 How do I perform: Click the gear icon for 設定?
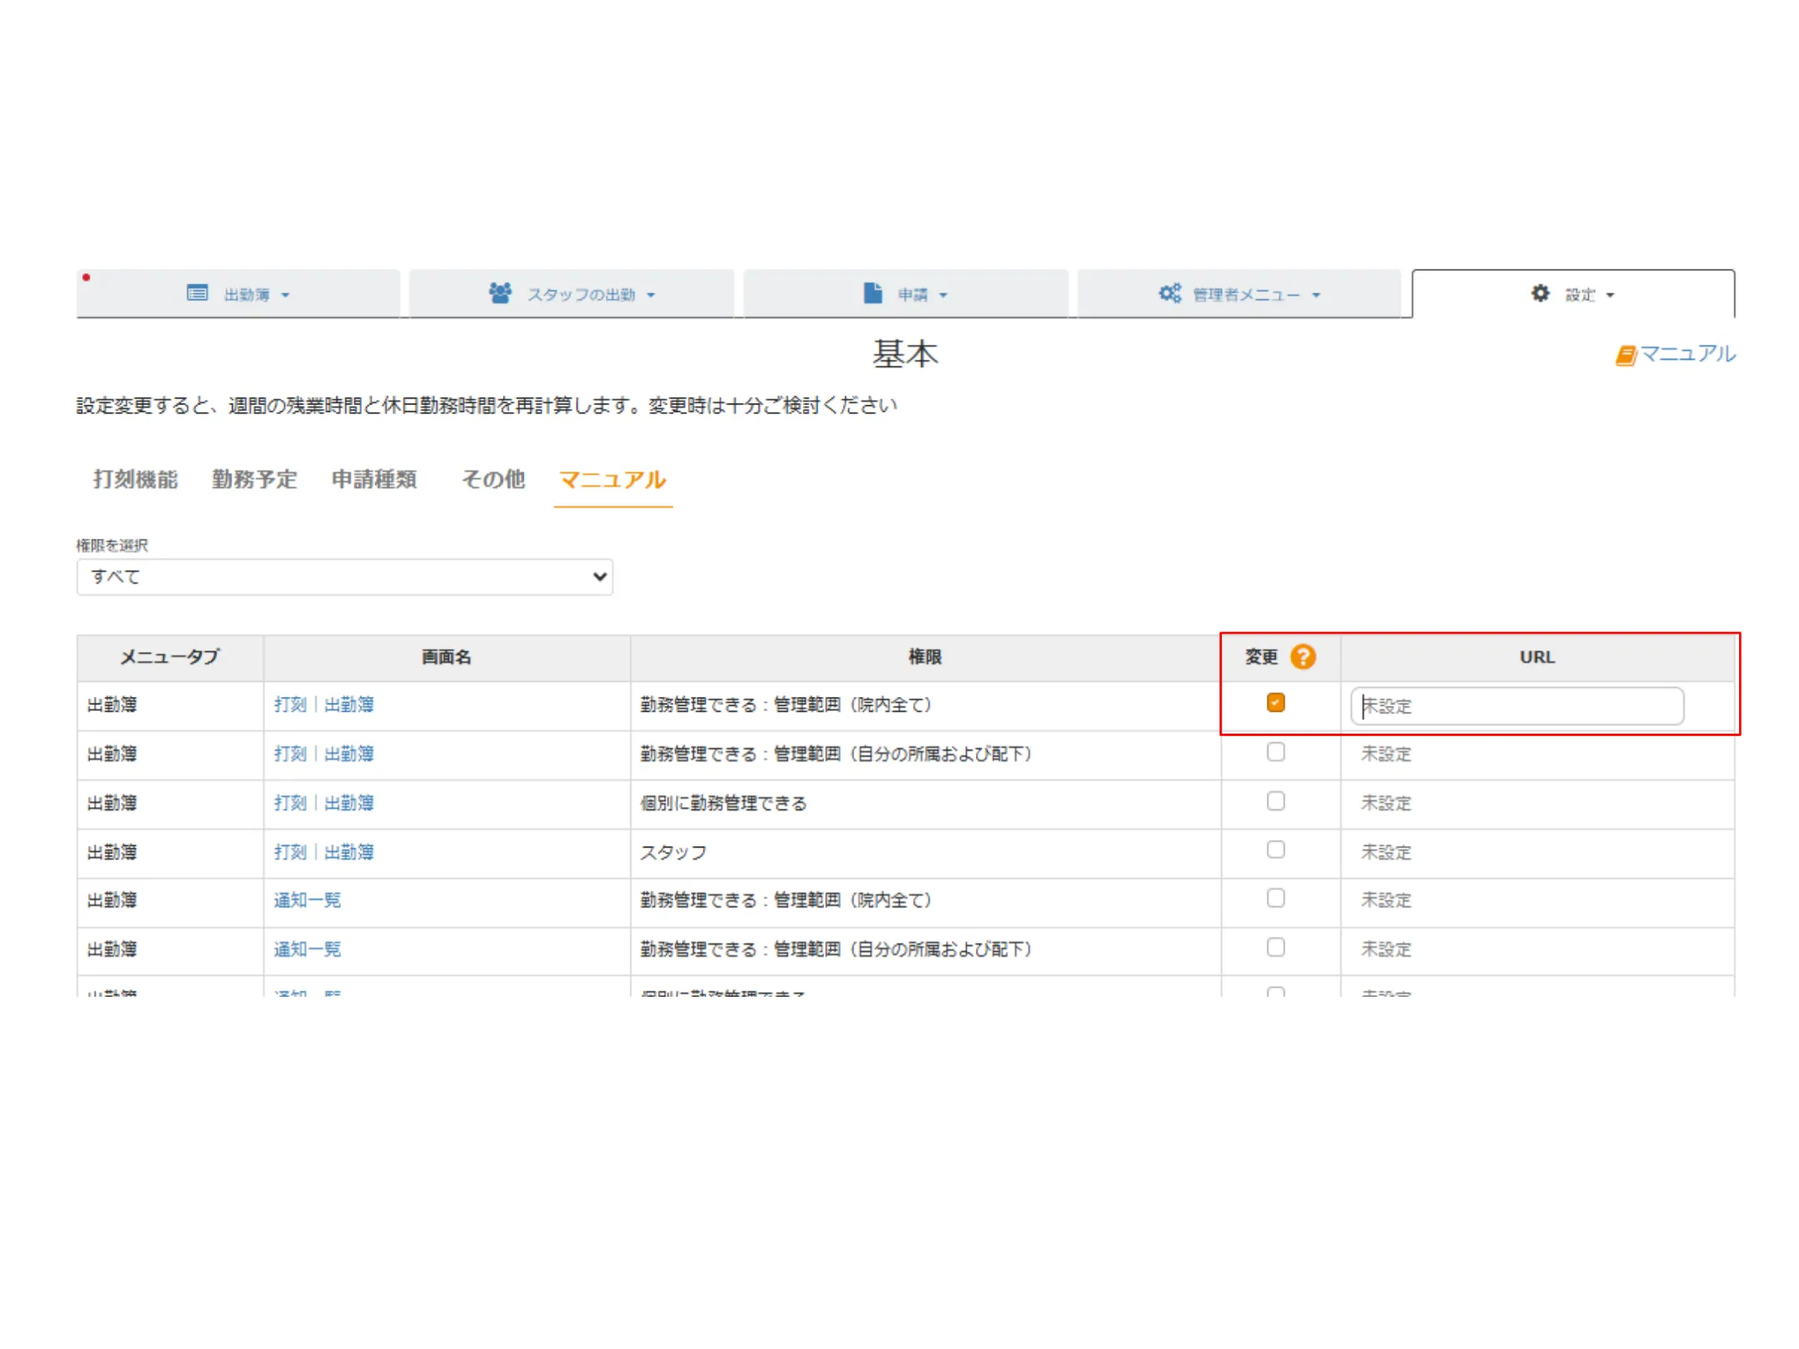1540,293
